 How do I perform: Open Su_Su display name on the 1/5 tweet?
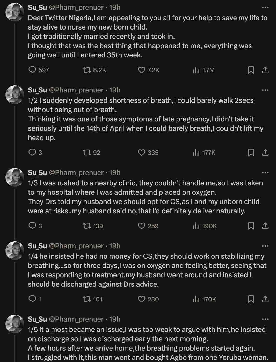click(x=37, y=319)
